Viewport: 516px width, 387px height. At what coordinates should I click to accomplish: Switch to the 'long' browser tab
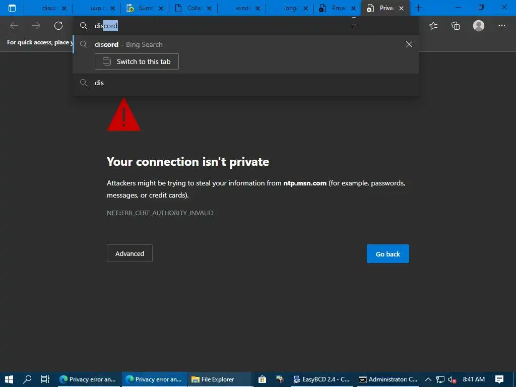click(x=290, y=8)
